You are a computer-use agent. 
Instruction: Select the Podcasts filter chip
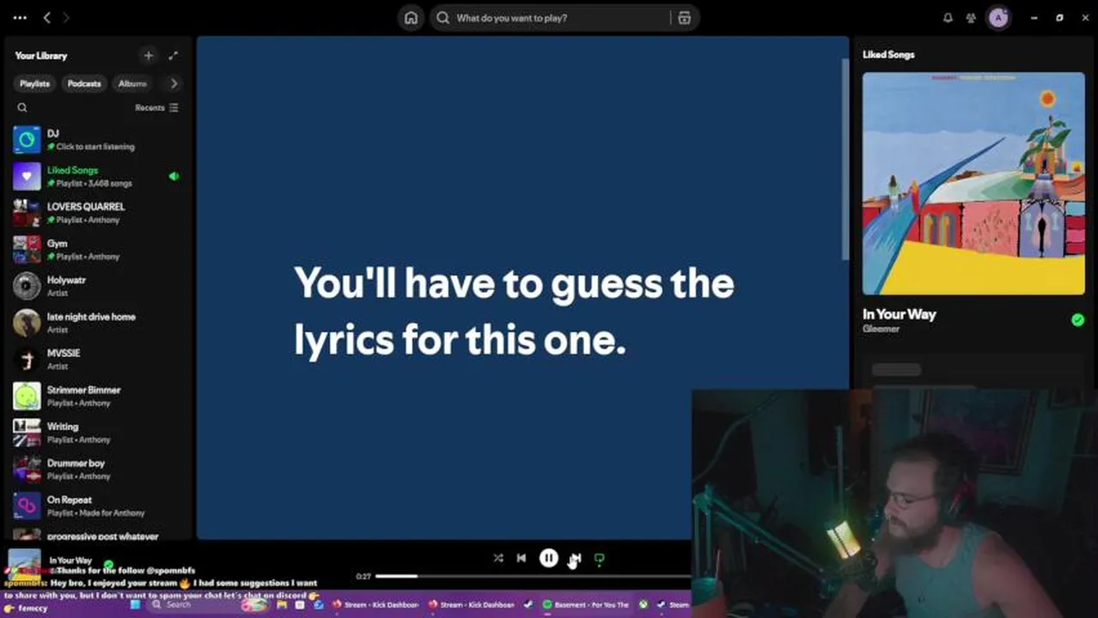pos(84,83)
